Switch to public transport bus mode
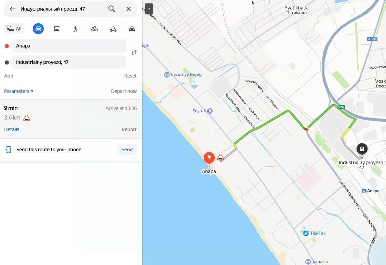This screenshot has height=265, width=386. coord(57,29)
